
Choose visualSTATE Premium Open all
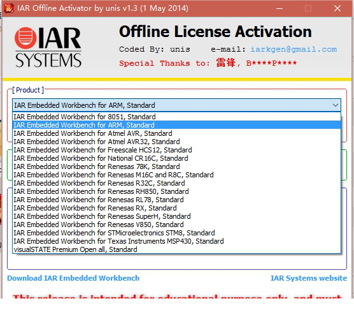[176, 249]
